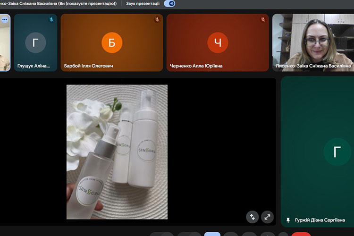Click Лисенко-Заїка Сніжана's video tile
Image resolution: width=354 pixels, height=236 pixels.
313,42
